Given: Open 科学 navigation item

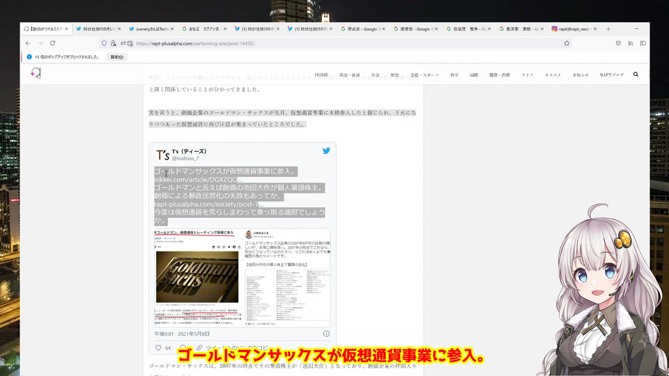Looking at the screenshot, I should tap(454, 75).
